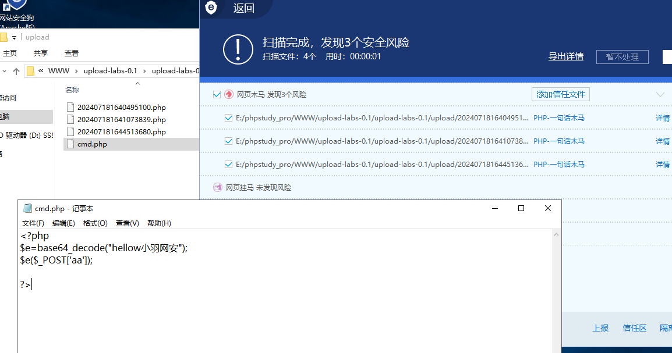Click the 名称 column header to sort
The image size is (672, 353).
72,90
